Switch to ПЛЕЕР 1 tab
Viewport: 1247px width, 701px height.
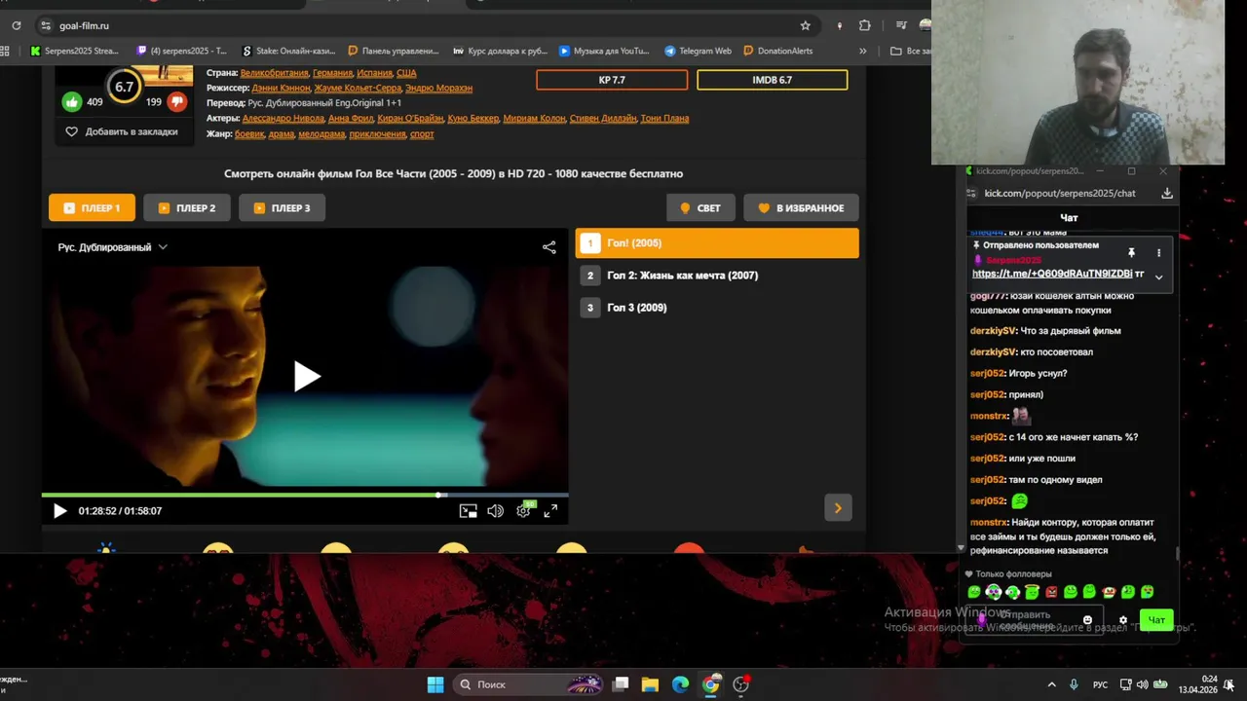pyautogui.click(x=92, y=207)
